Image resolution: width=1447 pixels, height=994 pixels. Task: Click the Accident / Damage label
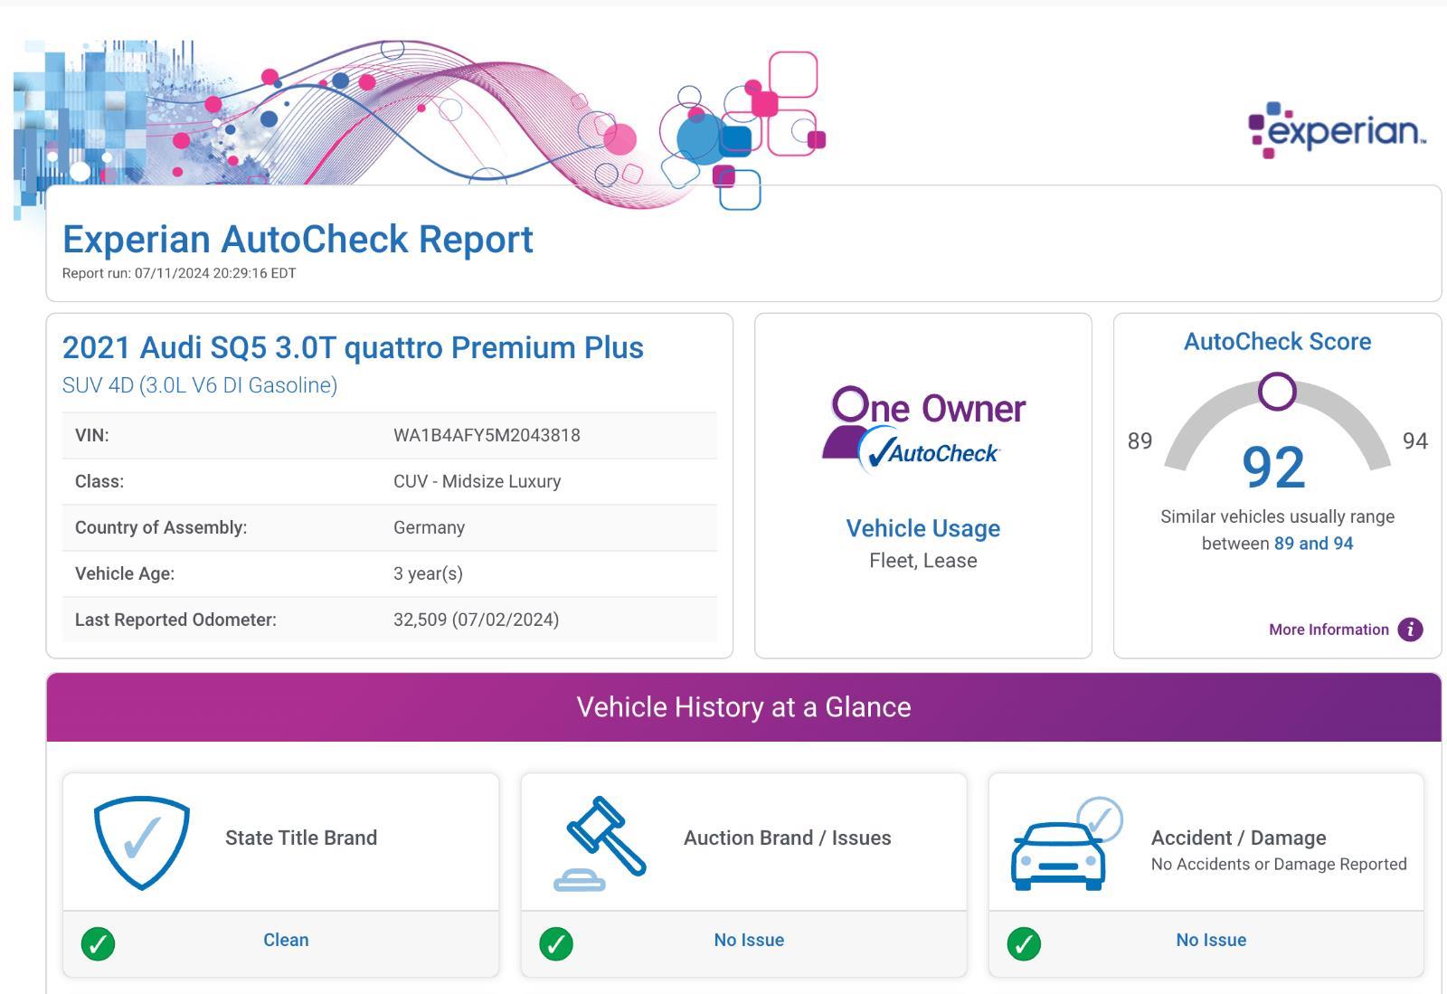[1238, 838]
